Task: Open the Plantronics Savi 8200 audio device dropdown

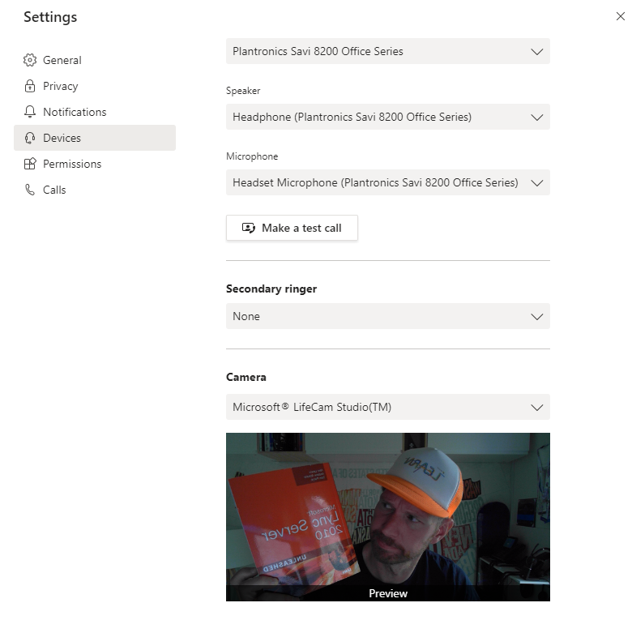Action: (x=388, y=51)
